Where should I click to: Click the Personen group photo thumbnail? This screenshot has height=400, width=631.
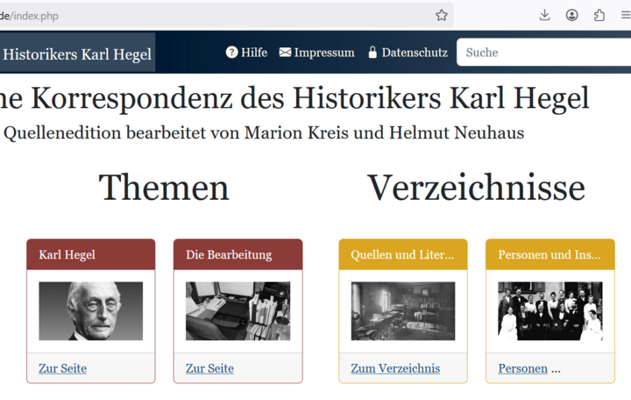point(549,311)
